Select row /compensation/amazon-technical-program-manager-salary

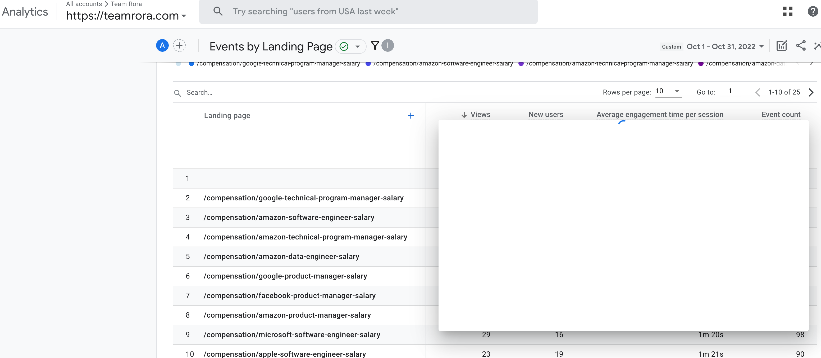[x=305, y=237]
